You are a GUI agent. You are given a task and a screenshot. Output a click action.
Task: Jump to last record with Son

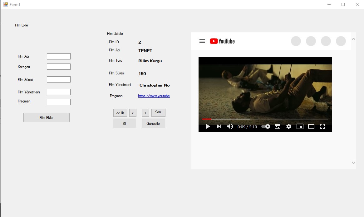coord(158,113)
